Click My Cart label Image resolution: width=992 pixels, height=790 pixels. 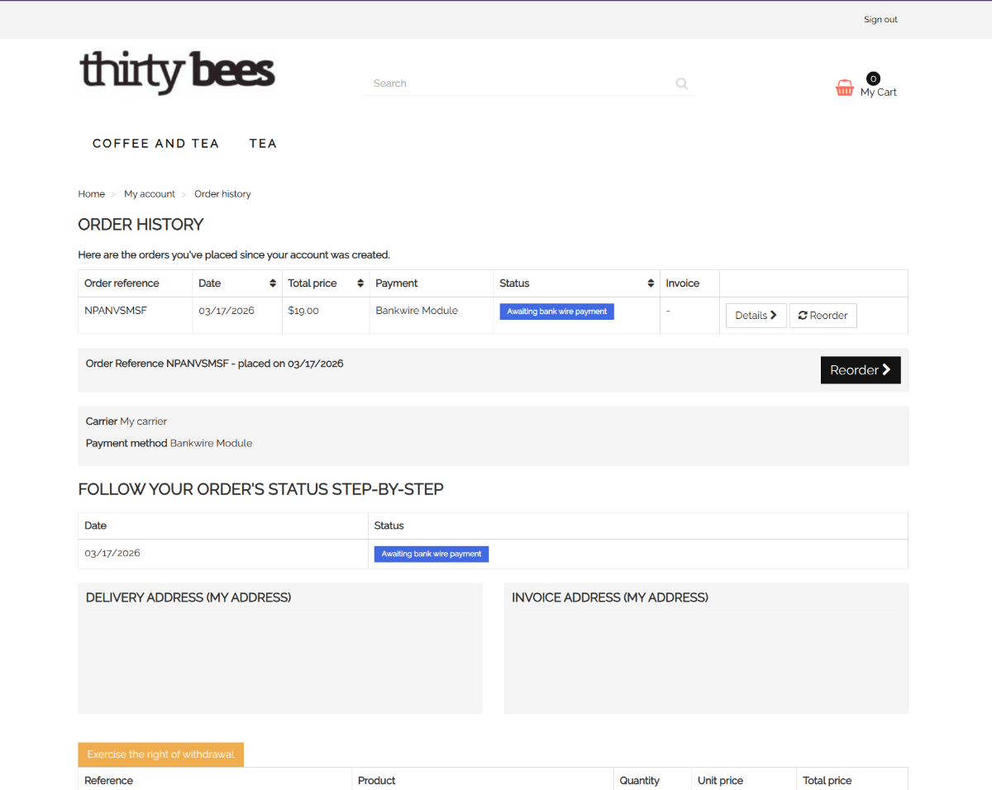click(x=878, y=93)
